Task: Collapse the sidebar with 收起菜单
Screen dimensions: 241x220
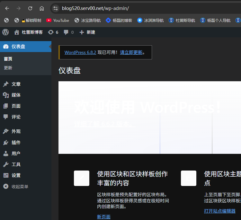Action: pyautogui.click(x=19, y=187)
